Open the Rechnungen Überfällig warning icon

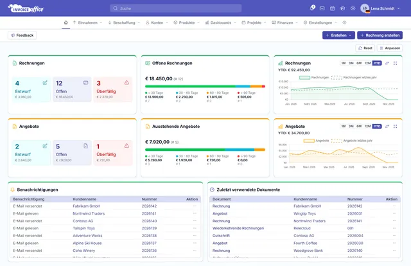tap(127, 83)
